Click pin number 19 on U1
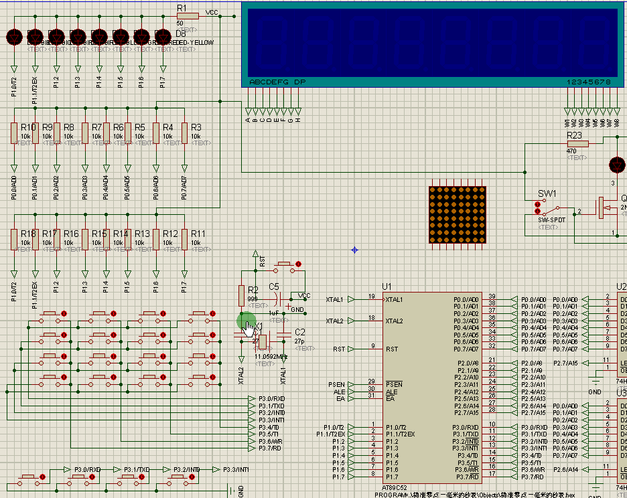This screenshot has height=498, width=627. [x=372, y=297]
